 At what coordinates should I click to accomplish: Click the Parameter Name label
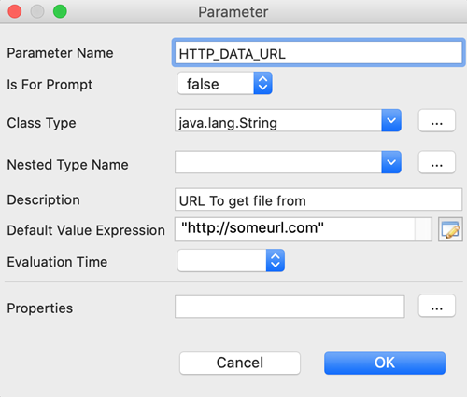pos(60,53)
